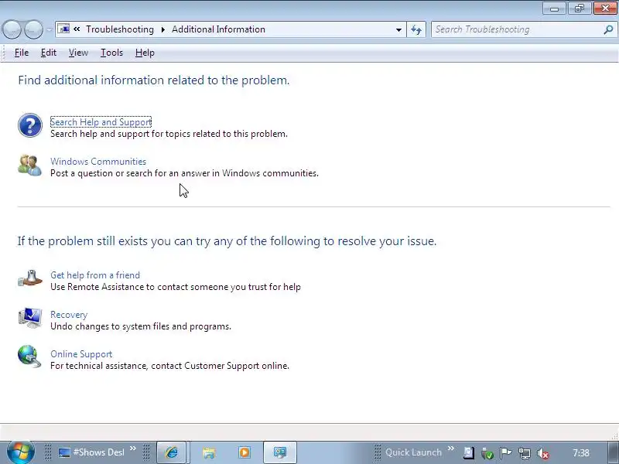This screenshot has height=464, width=619.
Task: Click the Action Center flag tray icon
Action: [x=506, y=452]
